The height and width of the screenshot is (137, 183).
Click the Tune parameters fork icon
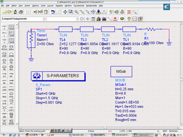pos(129,19)
